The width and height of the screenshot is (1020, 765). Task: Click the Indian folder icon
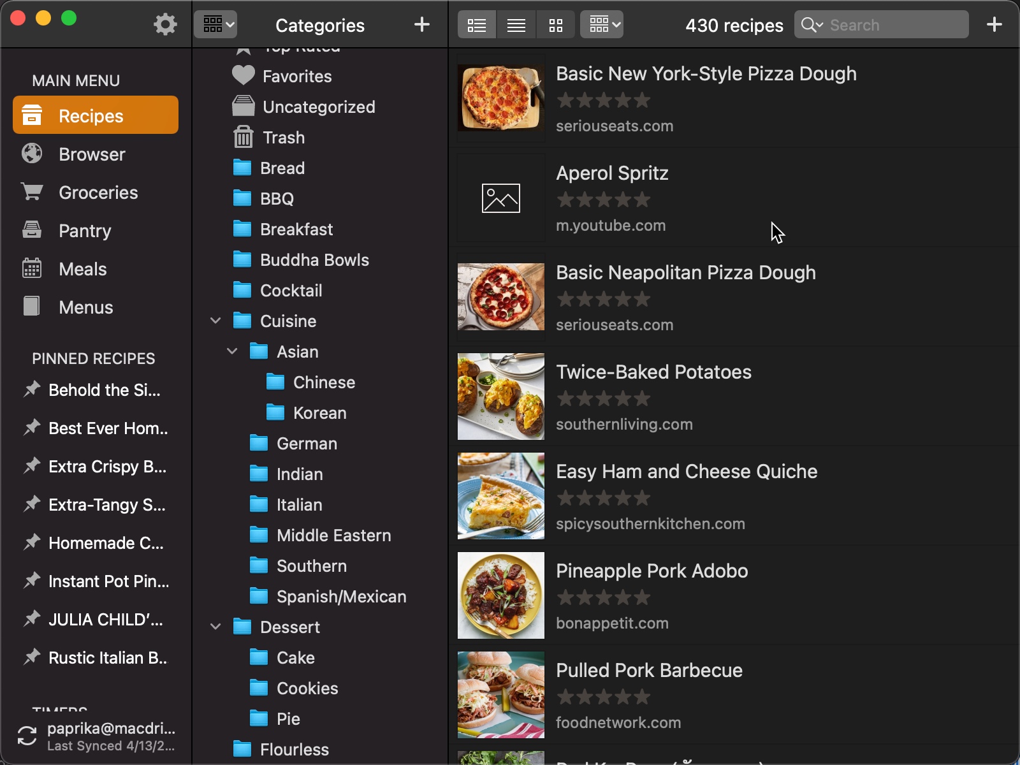tap(258, 473)
